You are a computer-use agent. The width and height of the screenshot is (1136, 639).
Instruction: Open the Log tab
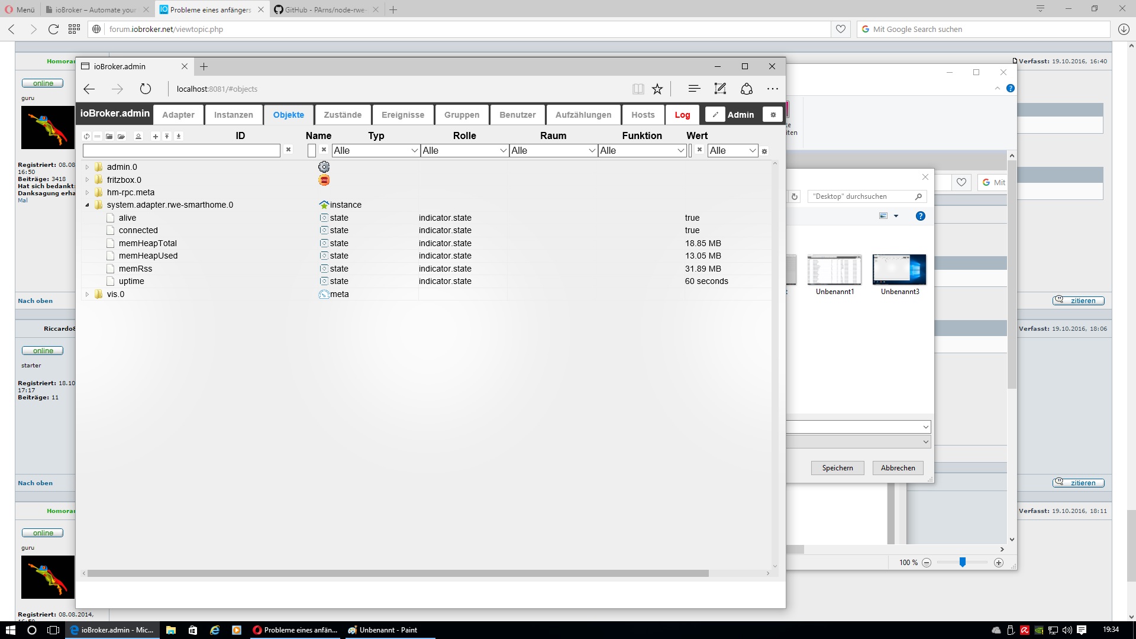pyautogui.click(x=682, y=115)
